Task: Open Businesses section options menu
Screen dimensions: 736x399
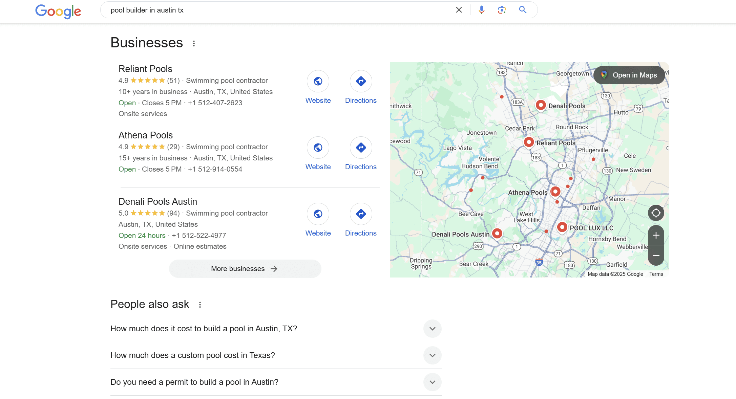Action: click(194, 43)
